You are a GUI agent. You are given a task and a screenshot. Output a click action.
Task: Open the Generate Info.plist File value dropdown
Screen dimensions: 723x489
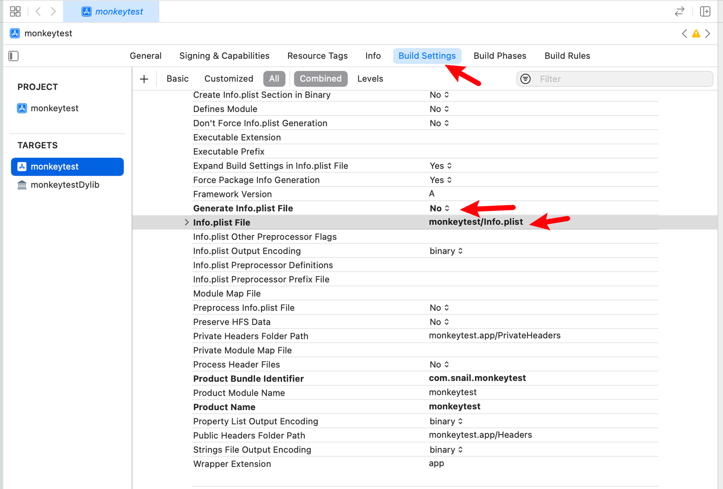446,208
